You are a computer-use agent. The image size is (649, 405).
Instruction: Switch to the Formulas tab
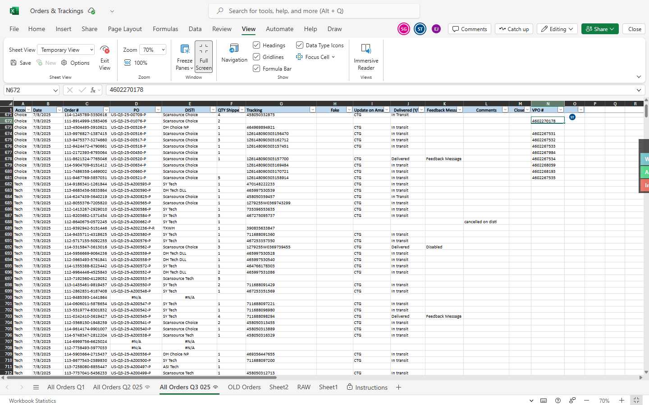click(x=165, y=29)
